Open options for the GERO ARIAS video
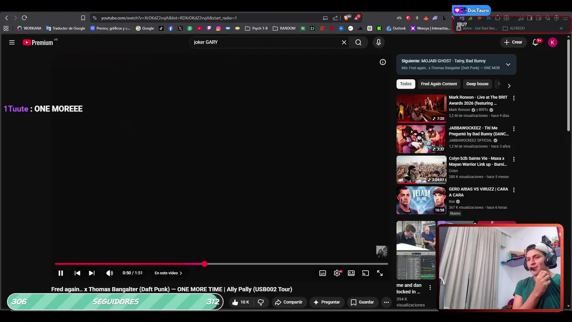 click(513, 190)
